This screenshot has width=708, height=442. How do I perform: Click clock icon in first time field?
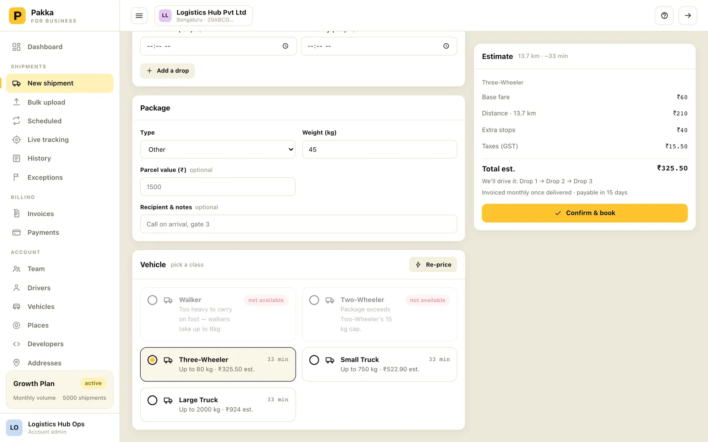click(x=285, y=46)
